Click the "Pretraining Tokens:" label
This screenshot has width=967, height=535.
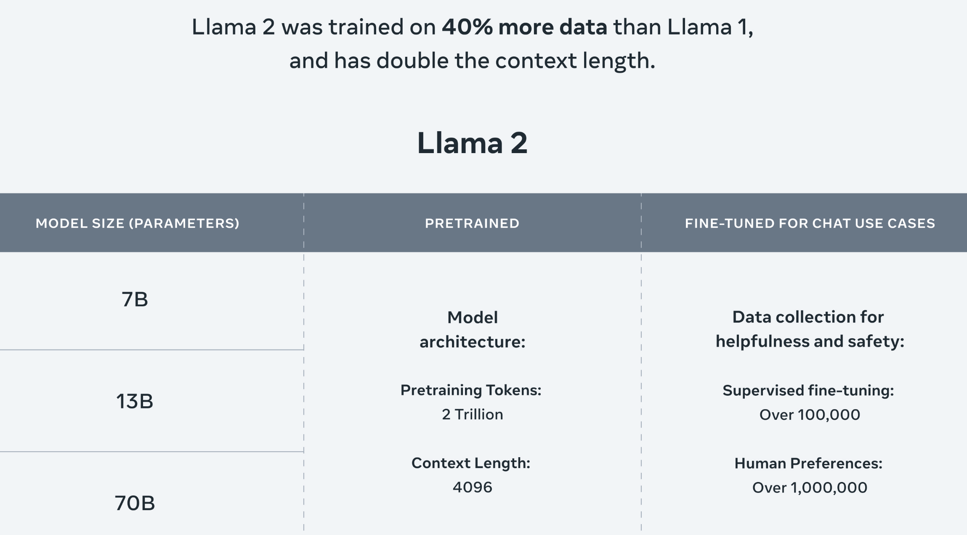point(471,390)
